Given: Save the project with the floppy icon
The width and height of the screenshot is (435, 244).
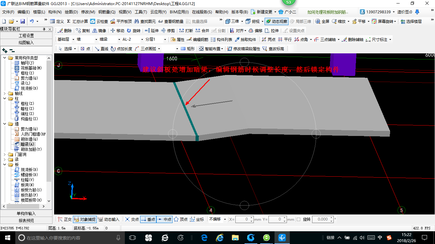Looking at the screenshot, I should (23, 21).
